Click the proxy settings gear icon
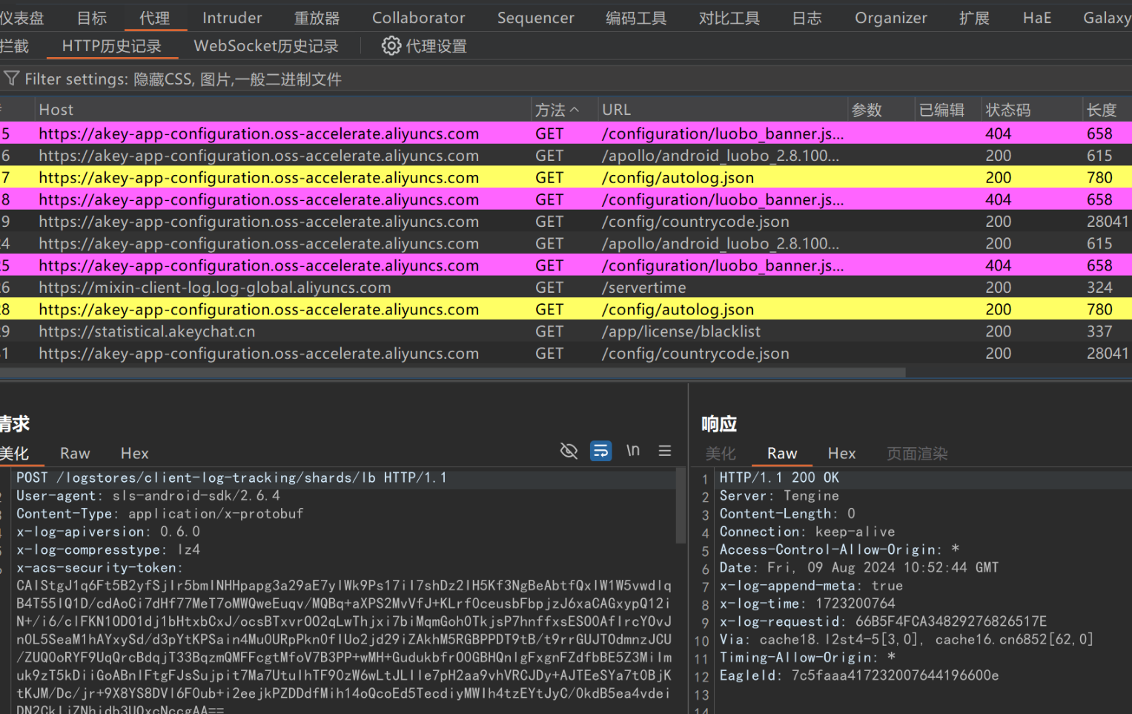The height and width of the screenshot is (714, 1132). [x=391, y=46]
